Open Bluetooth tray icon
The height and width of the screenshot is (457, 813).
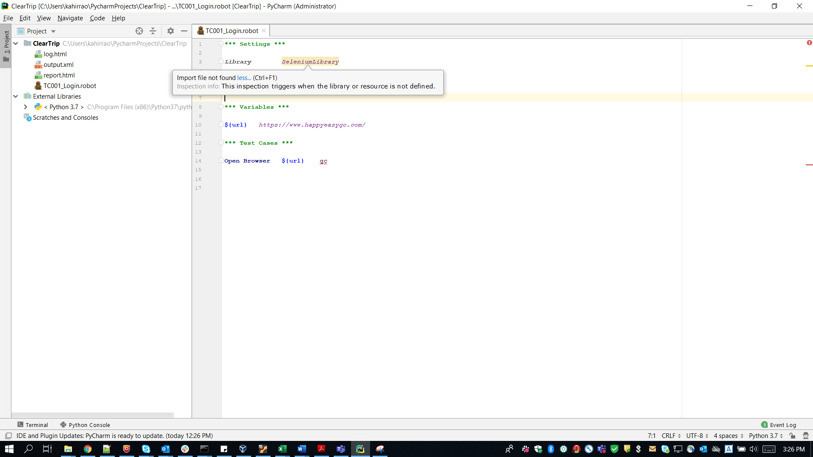(x=551, y=449)
